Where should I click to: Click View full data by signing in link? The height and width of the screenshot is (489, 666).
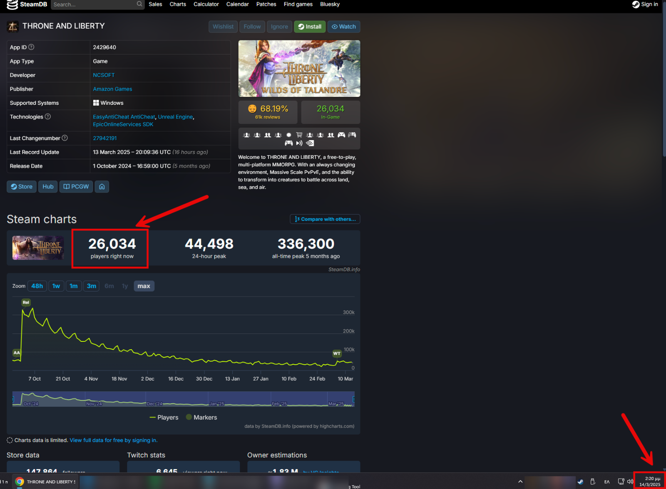114,440
